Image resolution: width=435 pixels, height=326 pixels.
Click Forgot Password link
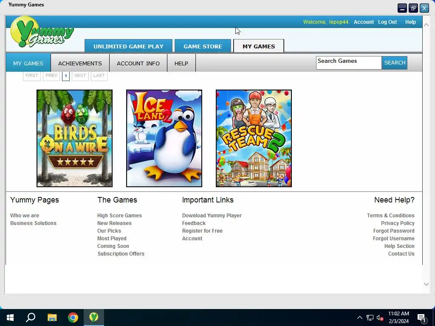(x=394, y=230)
